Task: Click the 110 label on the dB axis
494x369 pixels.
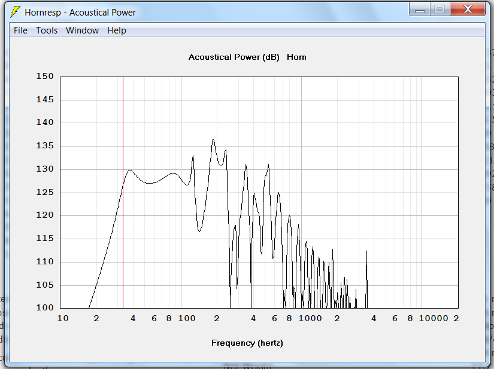Action: (x=45, y=262)
